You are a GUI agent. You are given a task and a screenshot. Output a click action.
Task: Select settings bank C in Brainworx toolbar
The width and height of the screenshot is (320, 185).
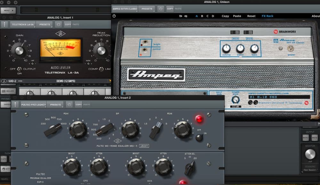(208, 16)
